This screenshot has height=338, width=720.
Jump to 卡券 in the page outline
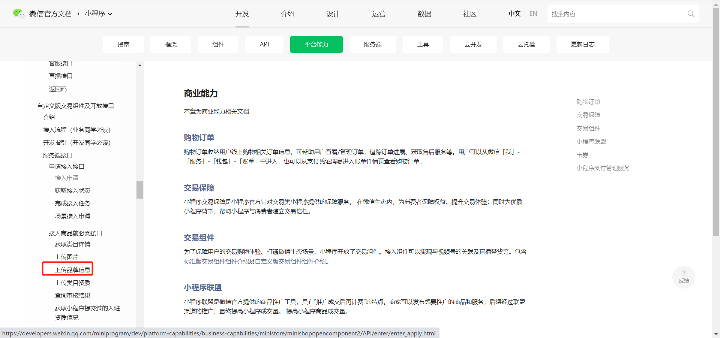tap(582, 155)
